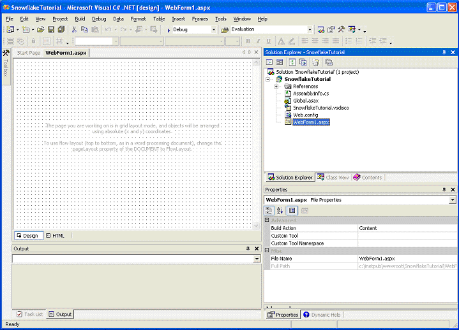
Task: Click the Save All toolbar icon
Action: (61, 29)
